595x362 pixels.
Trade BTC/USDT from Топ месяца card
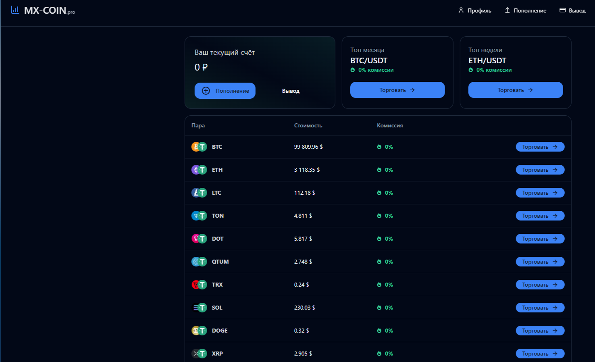tap(397, 90)
